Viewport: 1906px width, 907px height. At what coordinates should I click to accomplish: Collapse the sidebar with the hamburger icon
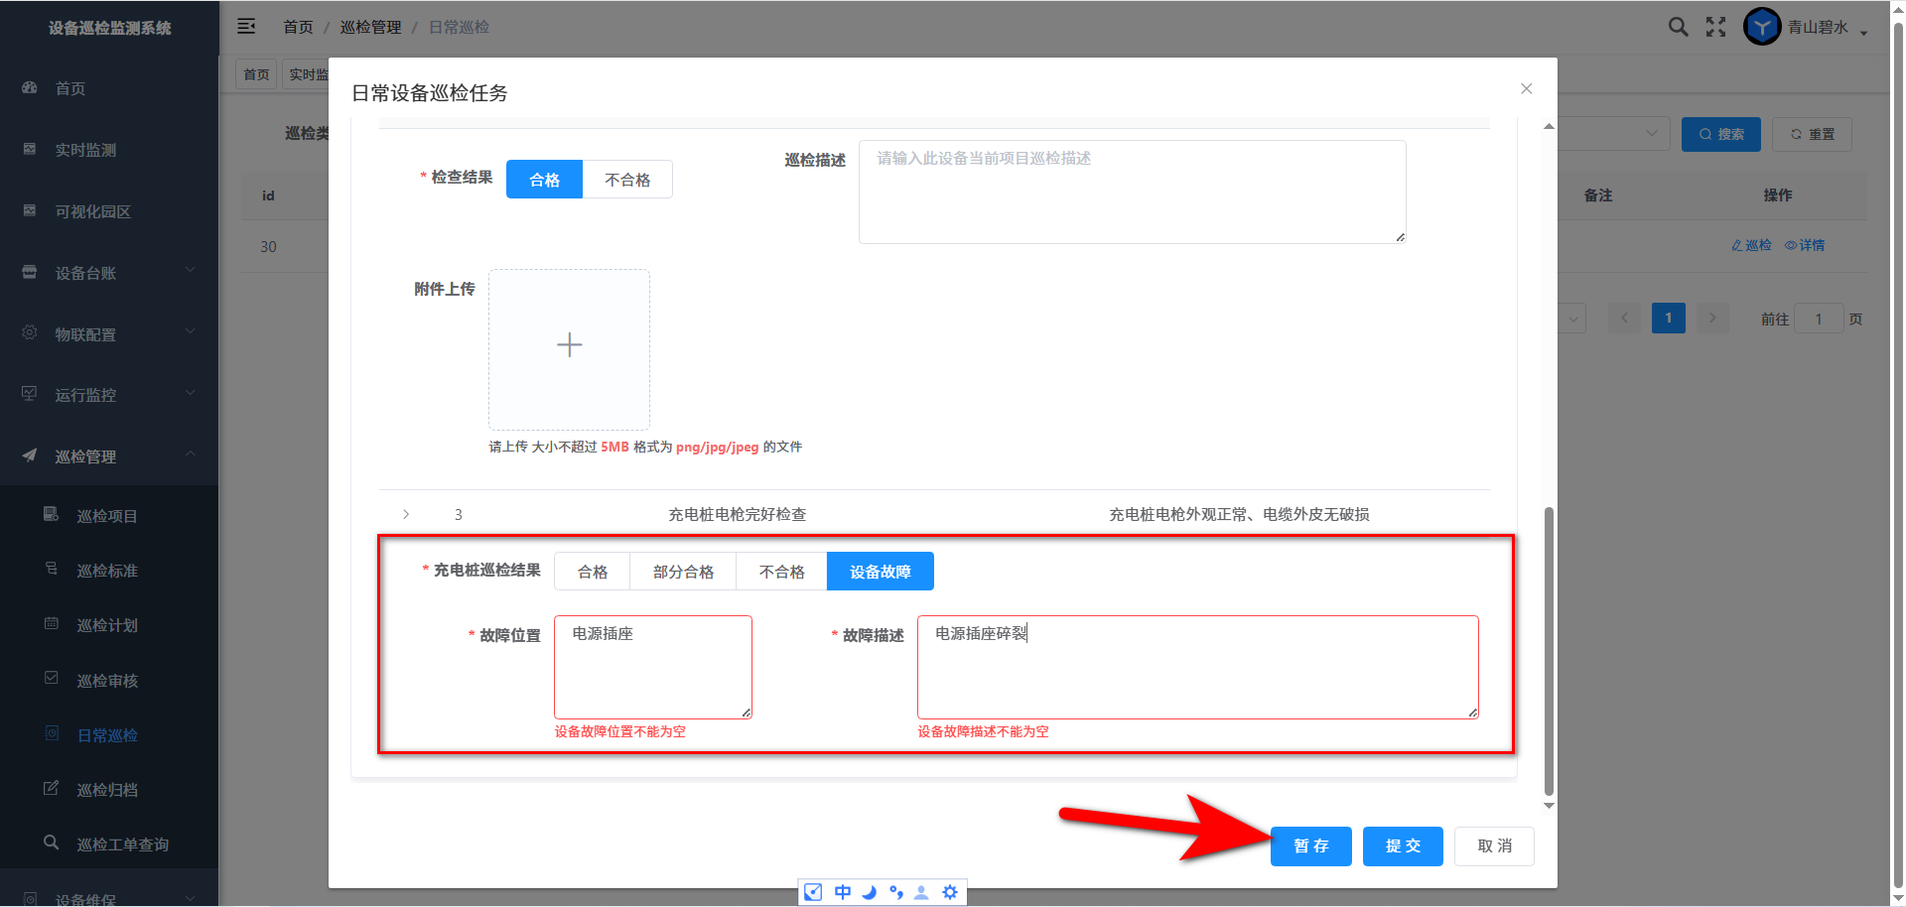coord(246,27)
